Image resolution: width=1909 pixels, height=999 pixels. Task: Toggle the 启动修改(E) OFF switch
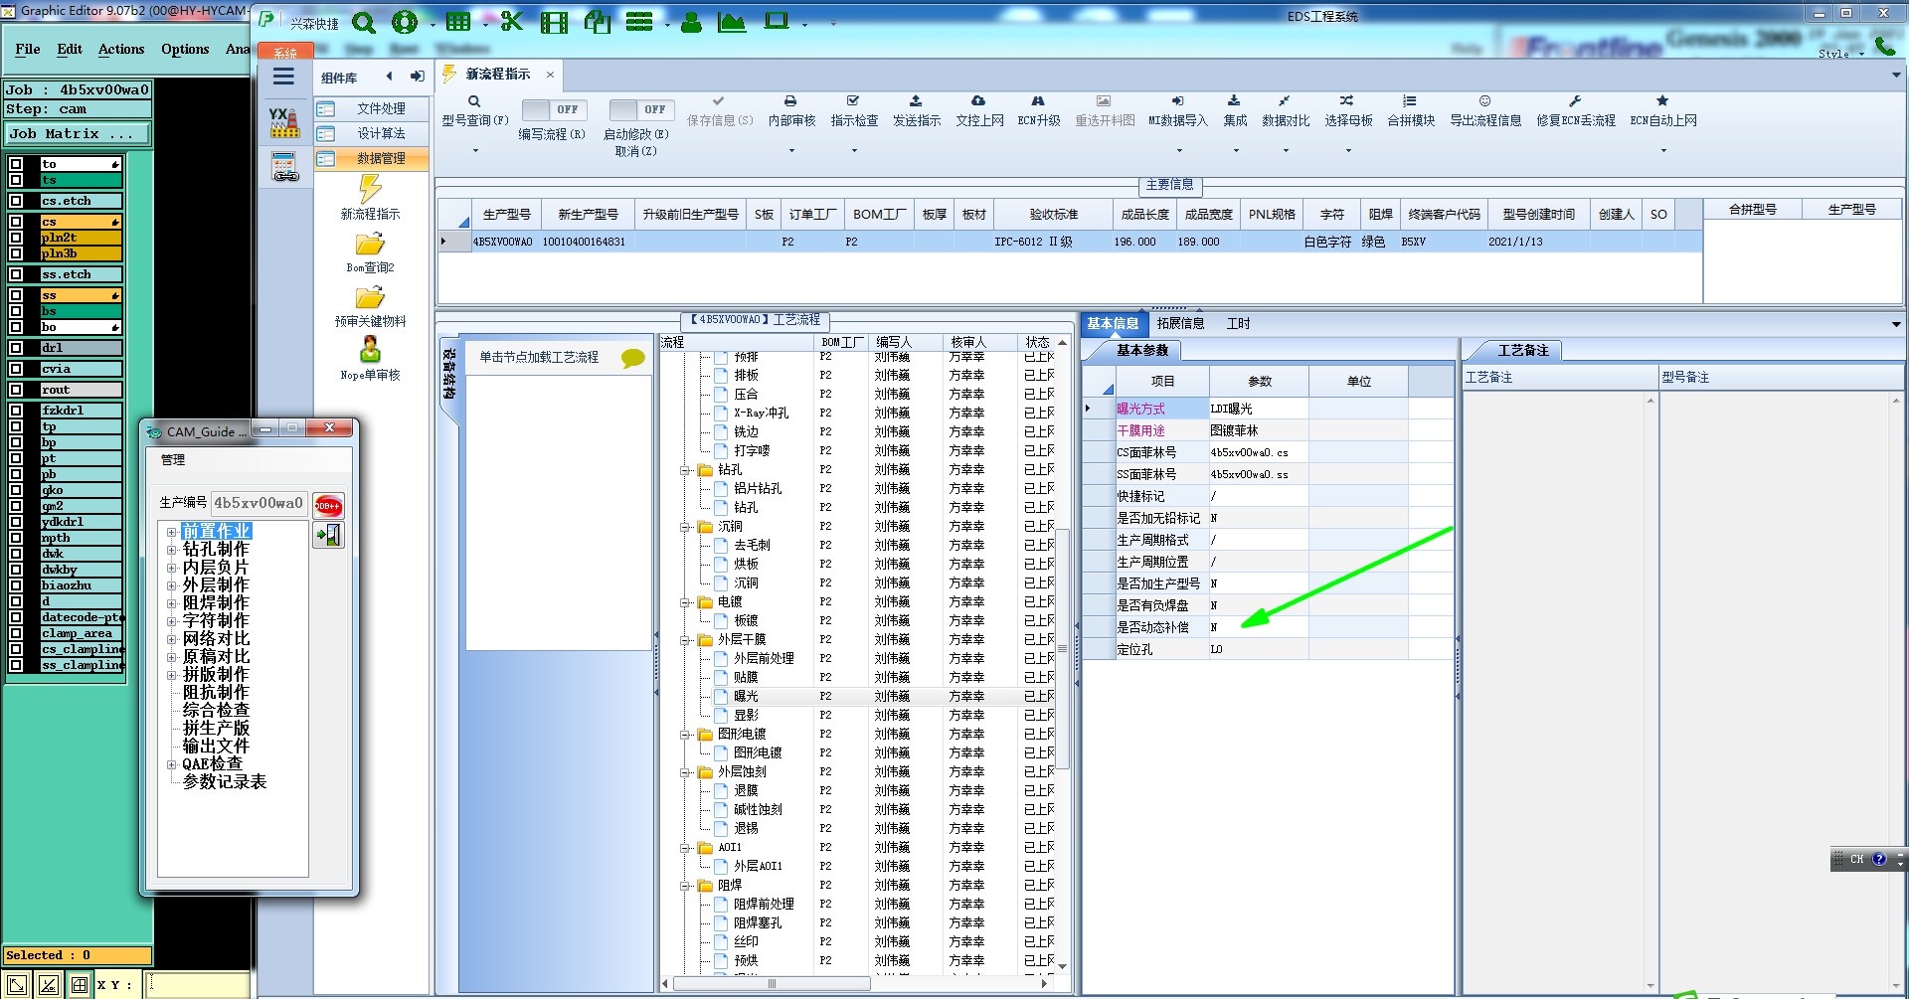[641, 109]
